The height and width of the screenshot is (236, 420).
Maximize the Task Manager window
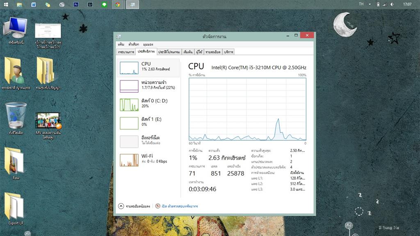pos(296,35)
